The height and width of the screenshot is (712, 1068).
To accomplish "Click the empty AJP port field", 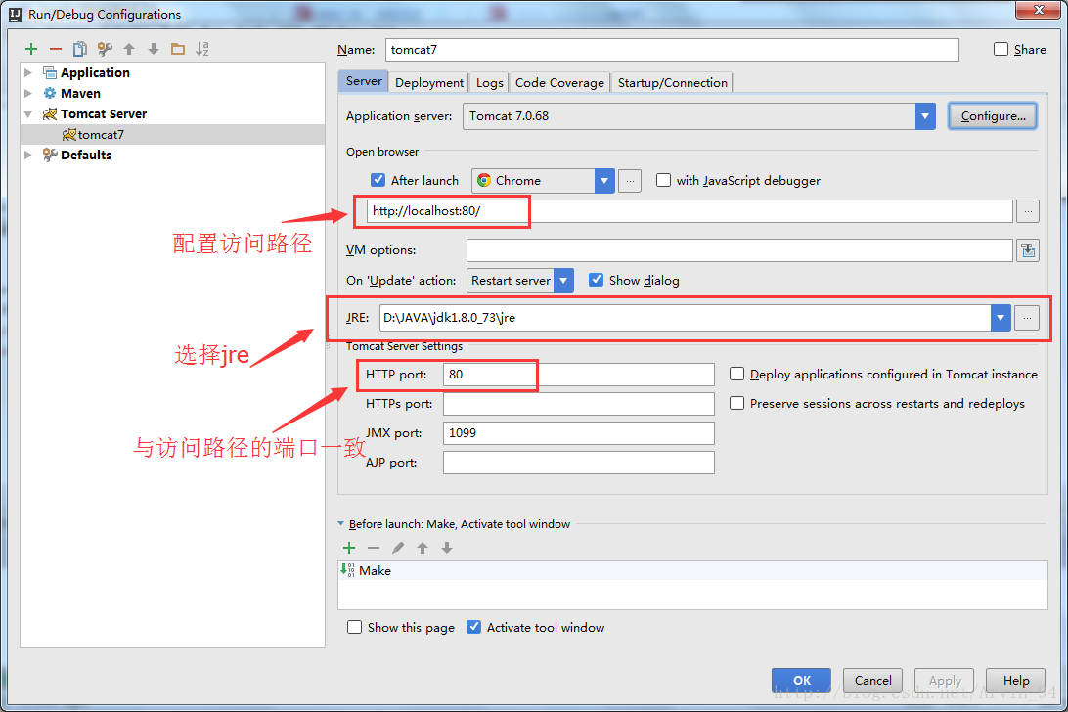I will (x=578, y=462).
